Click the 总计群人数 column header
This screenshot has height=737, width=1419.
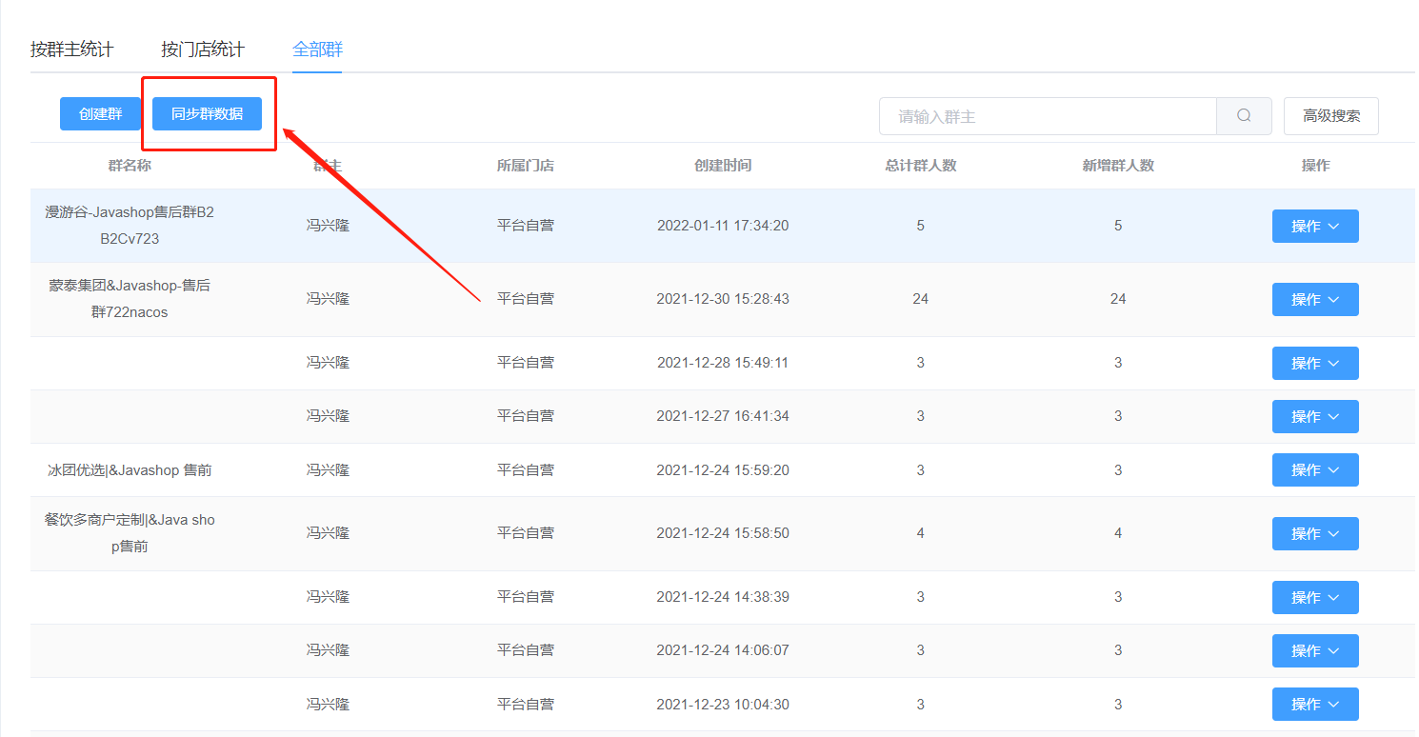(920, 166)
